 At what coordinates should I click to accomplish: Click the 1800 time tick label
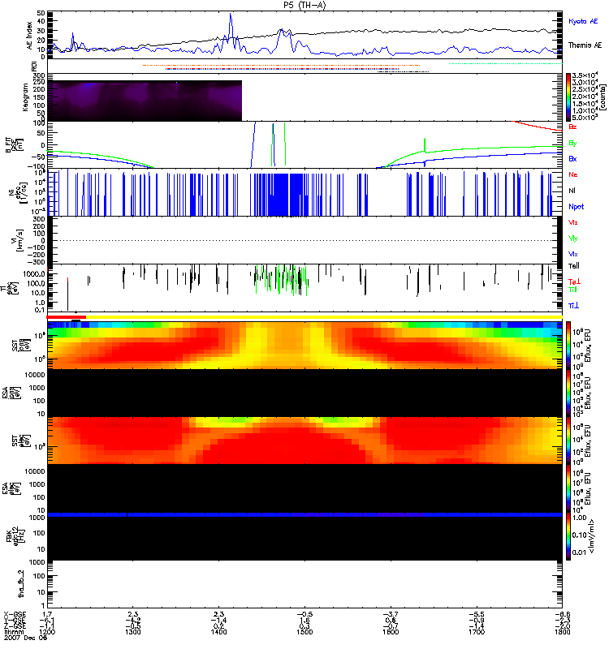(x=562, y=632)
